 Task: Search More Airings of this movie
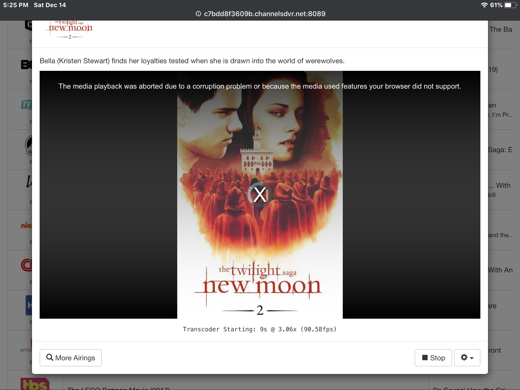click(71, 357)
